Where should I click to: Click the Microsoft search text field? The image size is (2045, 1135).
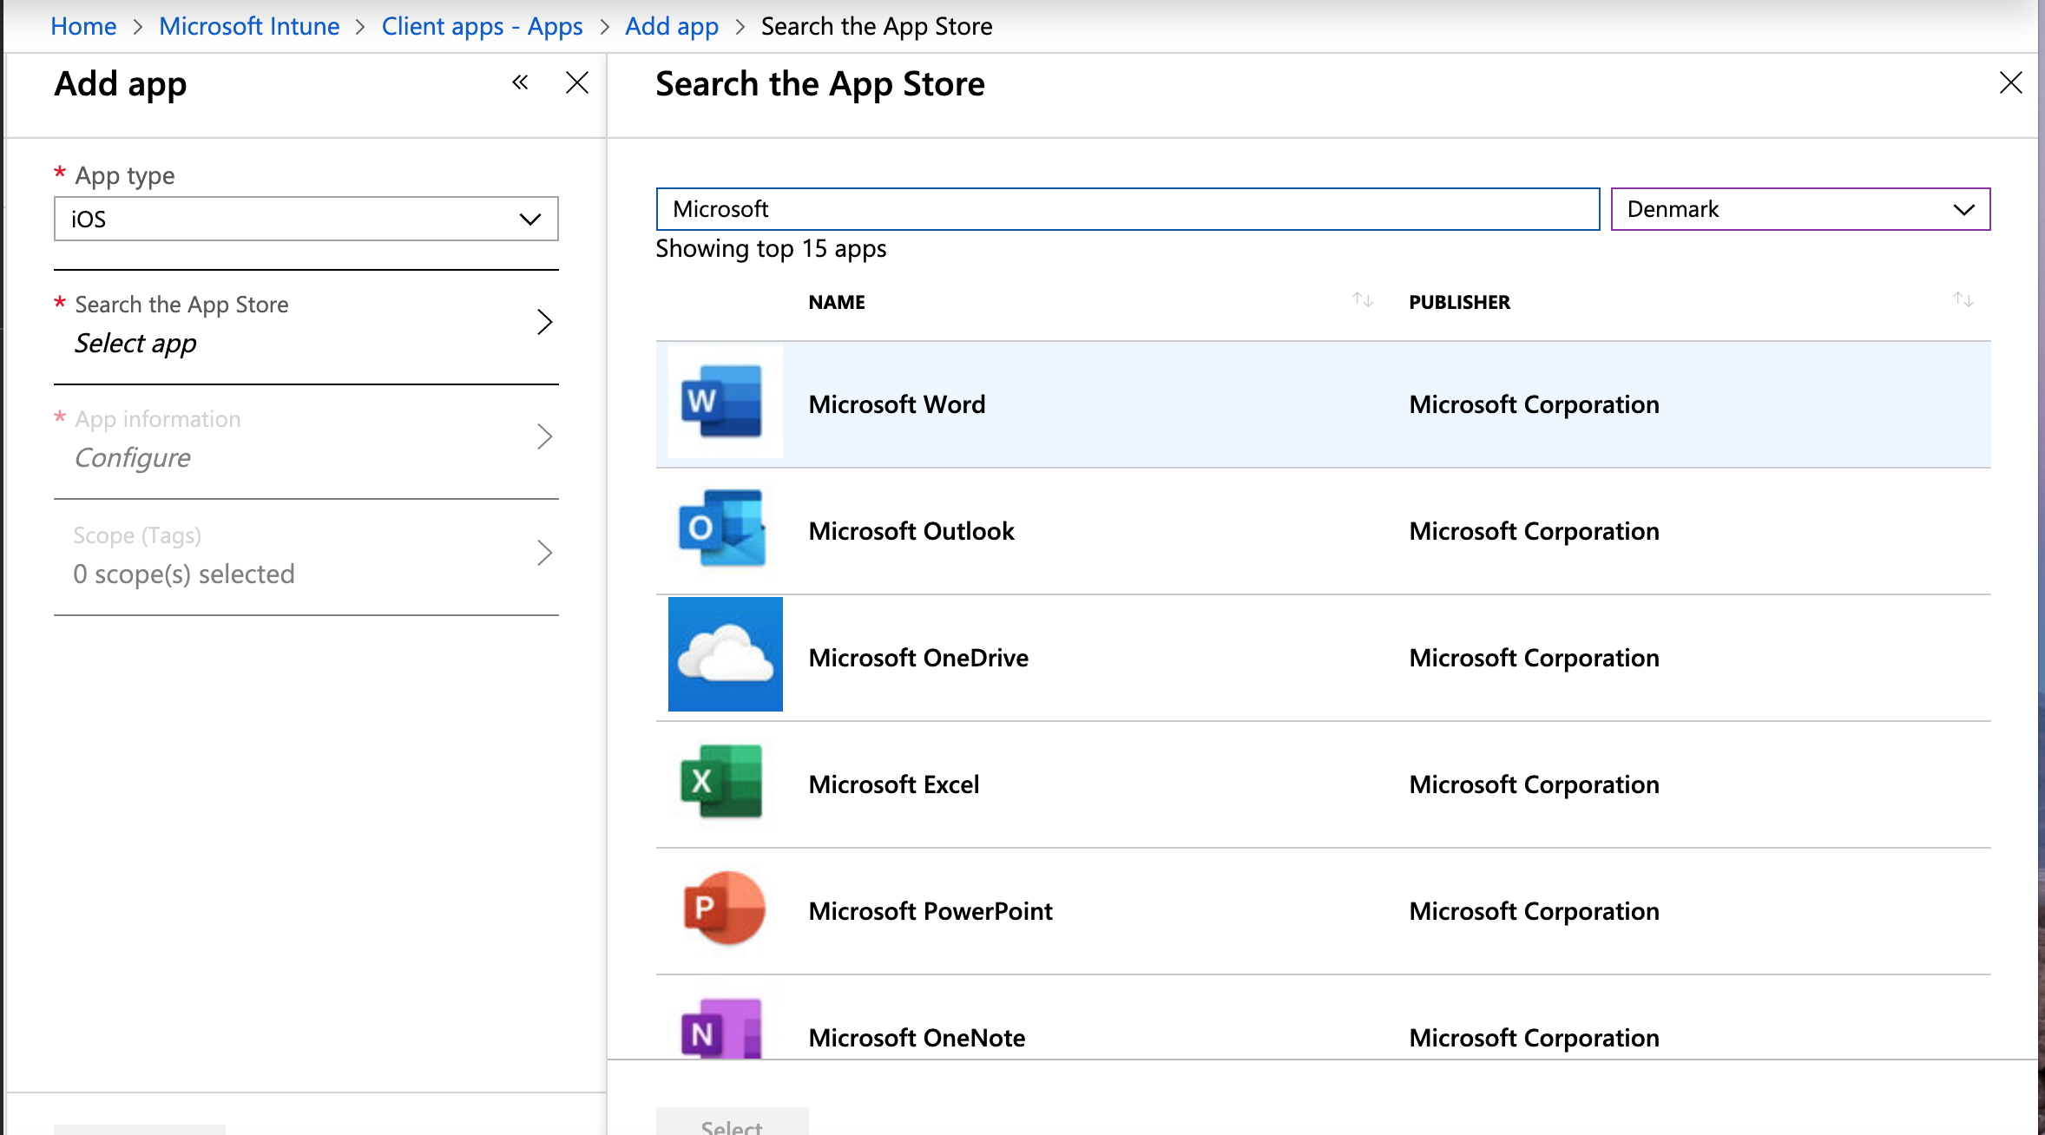(x=1128, y=209)
